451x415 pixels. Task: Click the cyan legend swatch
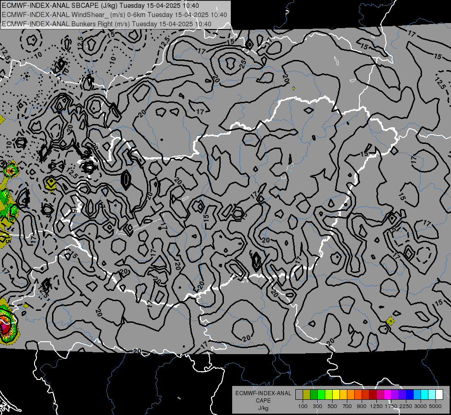pos(425,395)
